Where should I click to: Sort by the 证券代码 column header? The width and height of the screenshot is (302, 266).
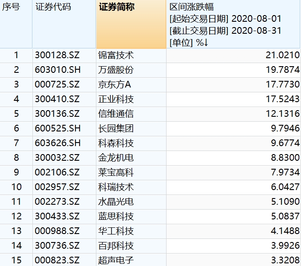[52, 8]
